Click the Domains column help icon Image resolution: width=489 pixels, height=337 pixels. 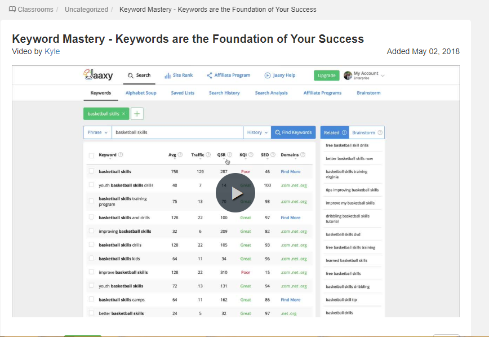pos(303,154)
